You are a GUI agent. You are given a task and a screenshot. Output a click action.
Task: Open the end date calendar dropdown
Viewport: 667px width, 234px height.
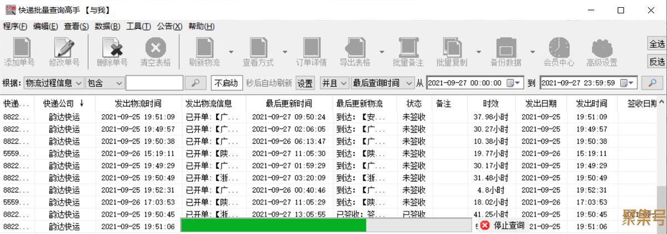pos(628,83)
